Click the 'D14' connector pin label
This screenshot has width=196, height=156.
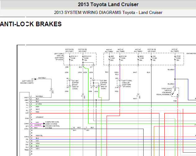[117, 87]
